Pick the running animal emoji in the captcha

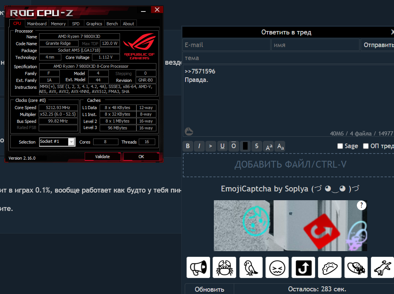(382, 267)
